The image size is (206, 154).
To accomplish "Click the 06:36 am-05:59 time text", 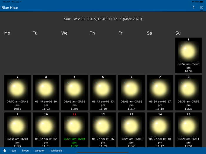I will [x=188, y=101].
